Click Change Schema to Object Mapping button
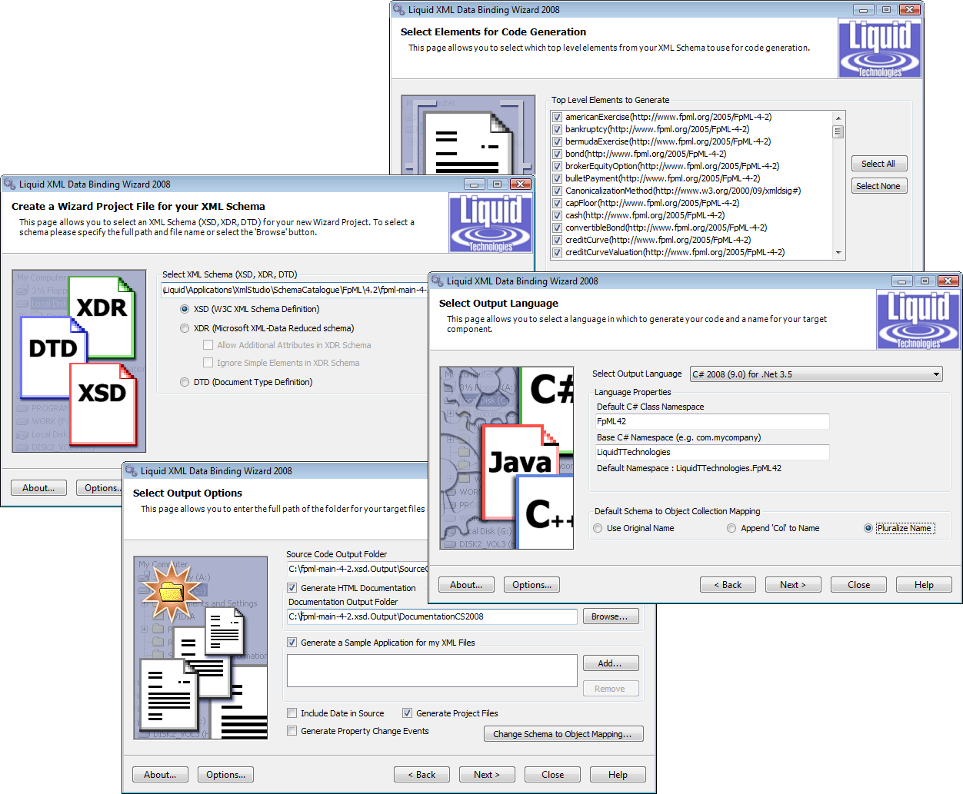 click(x=564, y=734)
